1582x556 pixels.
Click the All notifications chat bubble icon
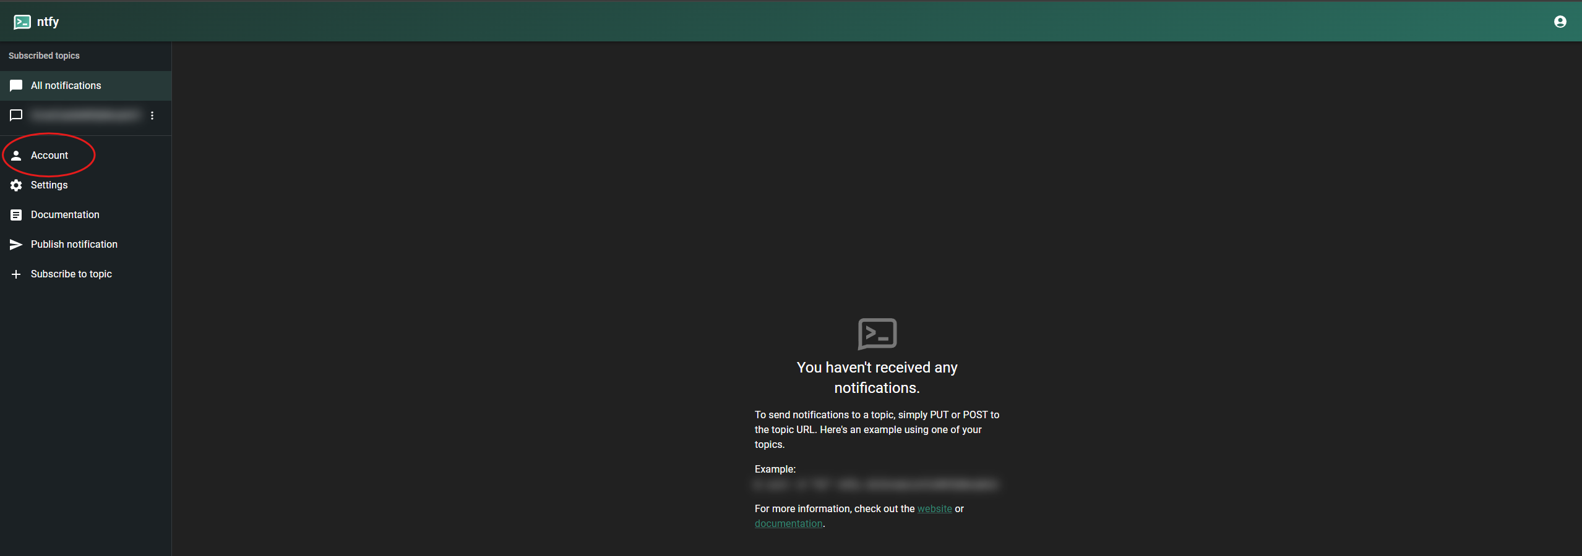[16, 85]
